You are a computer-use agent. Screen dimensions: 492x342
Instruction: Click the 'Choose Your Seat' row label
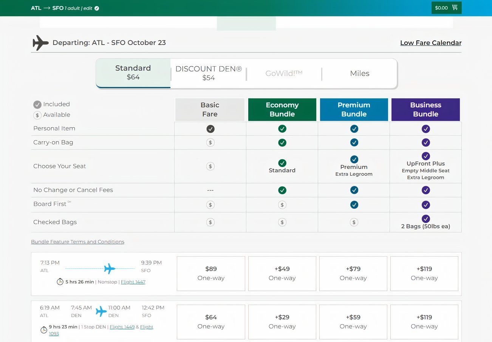coord(60,166)
